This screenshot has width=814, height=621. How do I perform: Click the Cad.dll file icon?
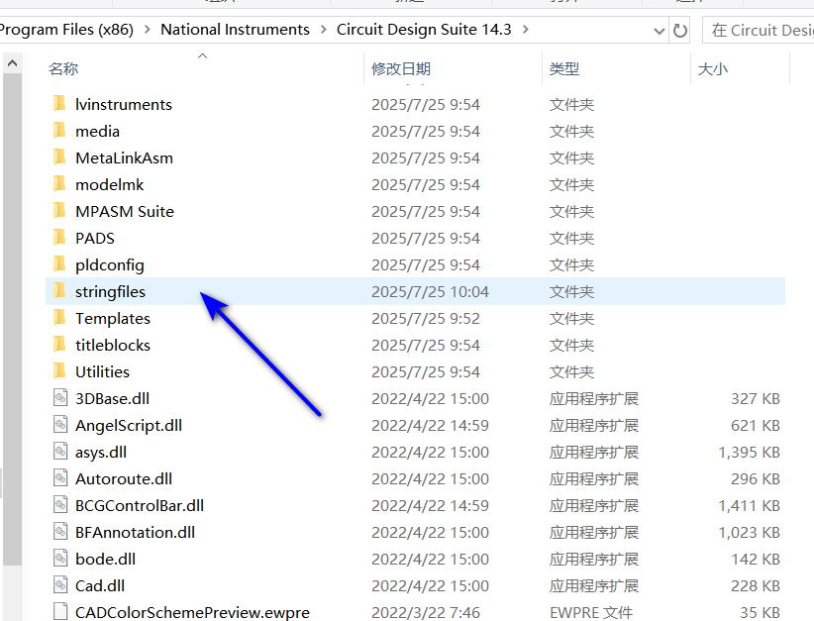coord(60,585)
